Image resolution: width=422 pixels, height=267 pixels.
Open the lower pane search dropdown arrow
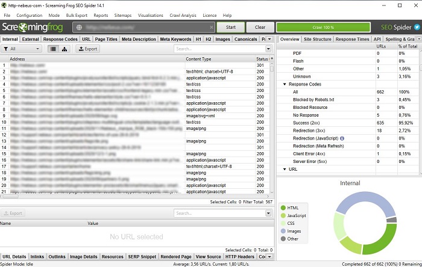click(x=268, y=213)
